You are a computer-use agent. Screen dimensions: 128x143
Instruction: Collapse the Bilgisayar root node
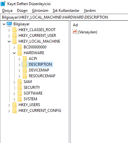tap(4, 24)
